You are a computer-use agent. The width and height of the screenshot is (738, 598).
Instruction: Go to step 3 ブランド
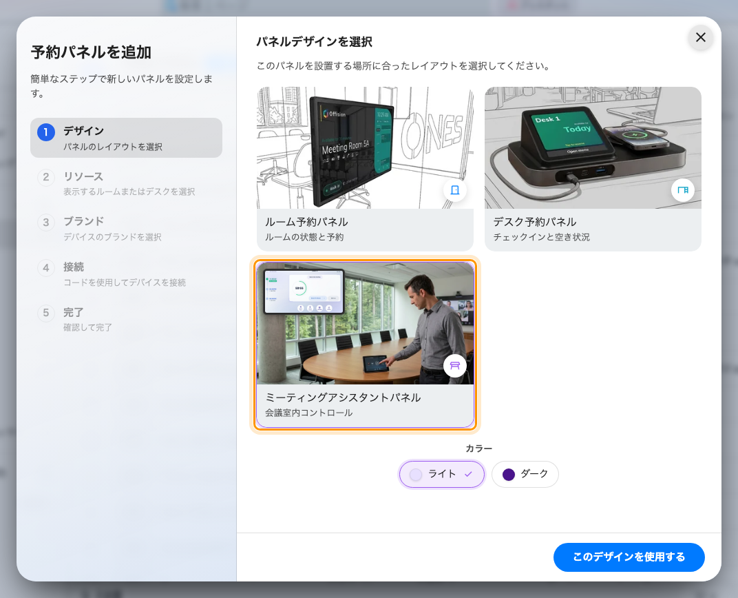pos(126,228)
